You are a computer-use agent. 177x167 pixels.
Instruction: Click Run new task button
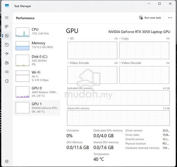pos(150,18)
